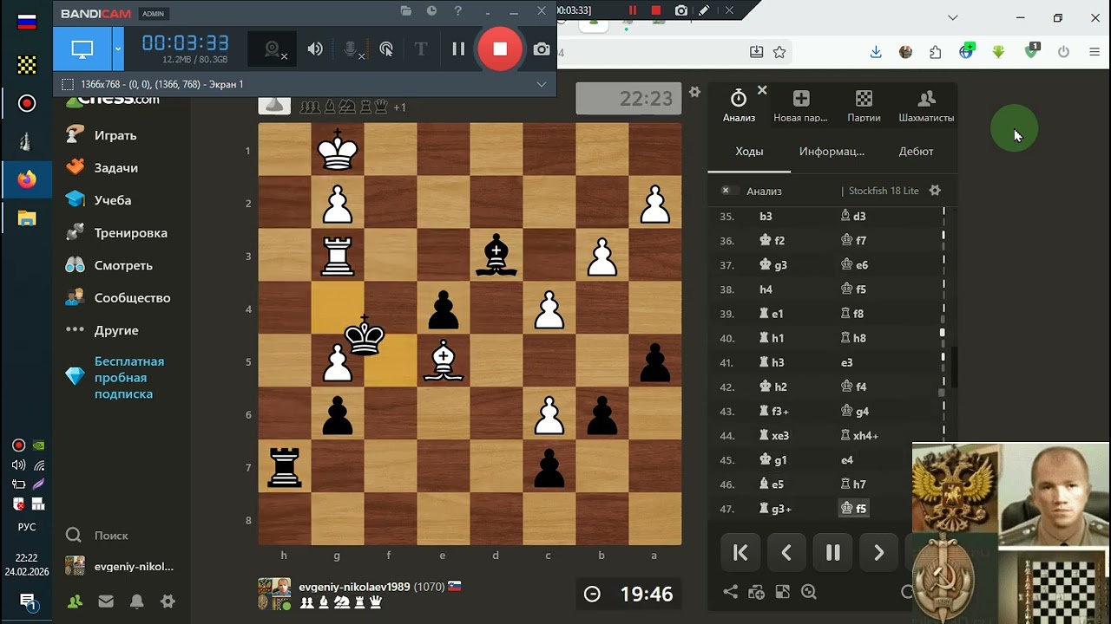Click РУС language indicator in taskbar

(27, 527)
